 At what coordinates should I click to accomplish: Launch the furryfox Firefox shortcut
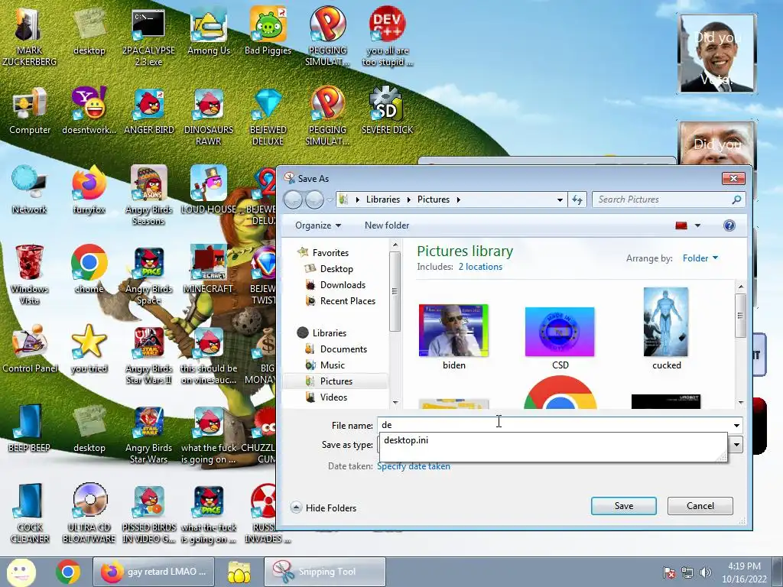tap(89, 190)
